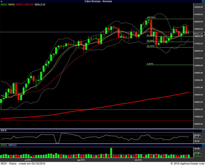Click the tallest green volume bar
The height and width of the screenshot is (165, 205).
coord(111,153)
